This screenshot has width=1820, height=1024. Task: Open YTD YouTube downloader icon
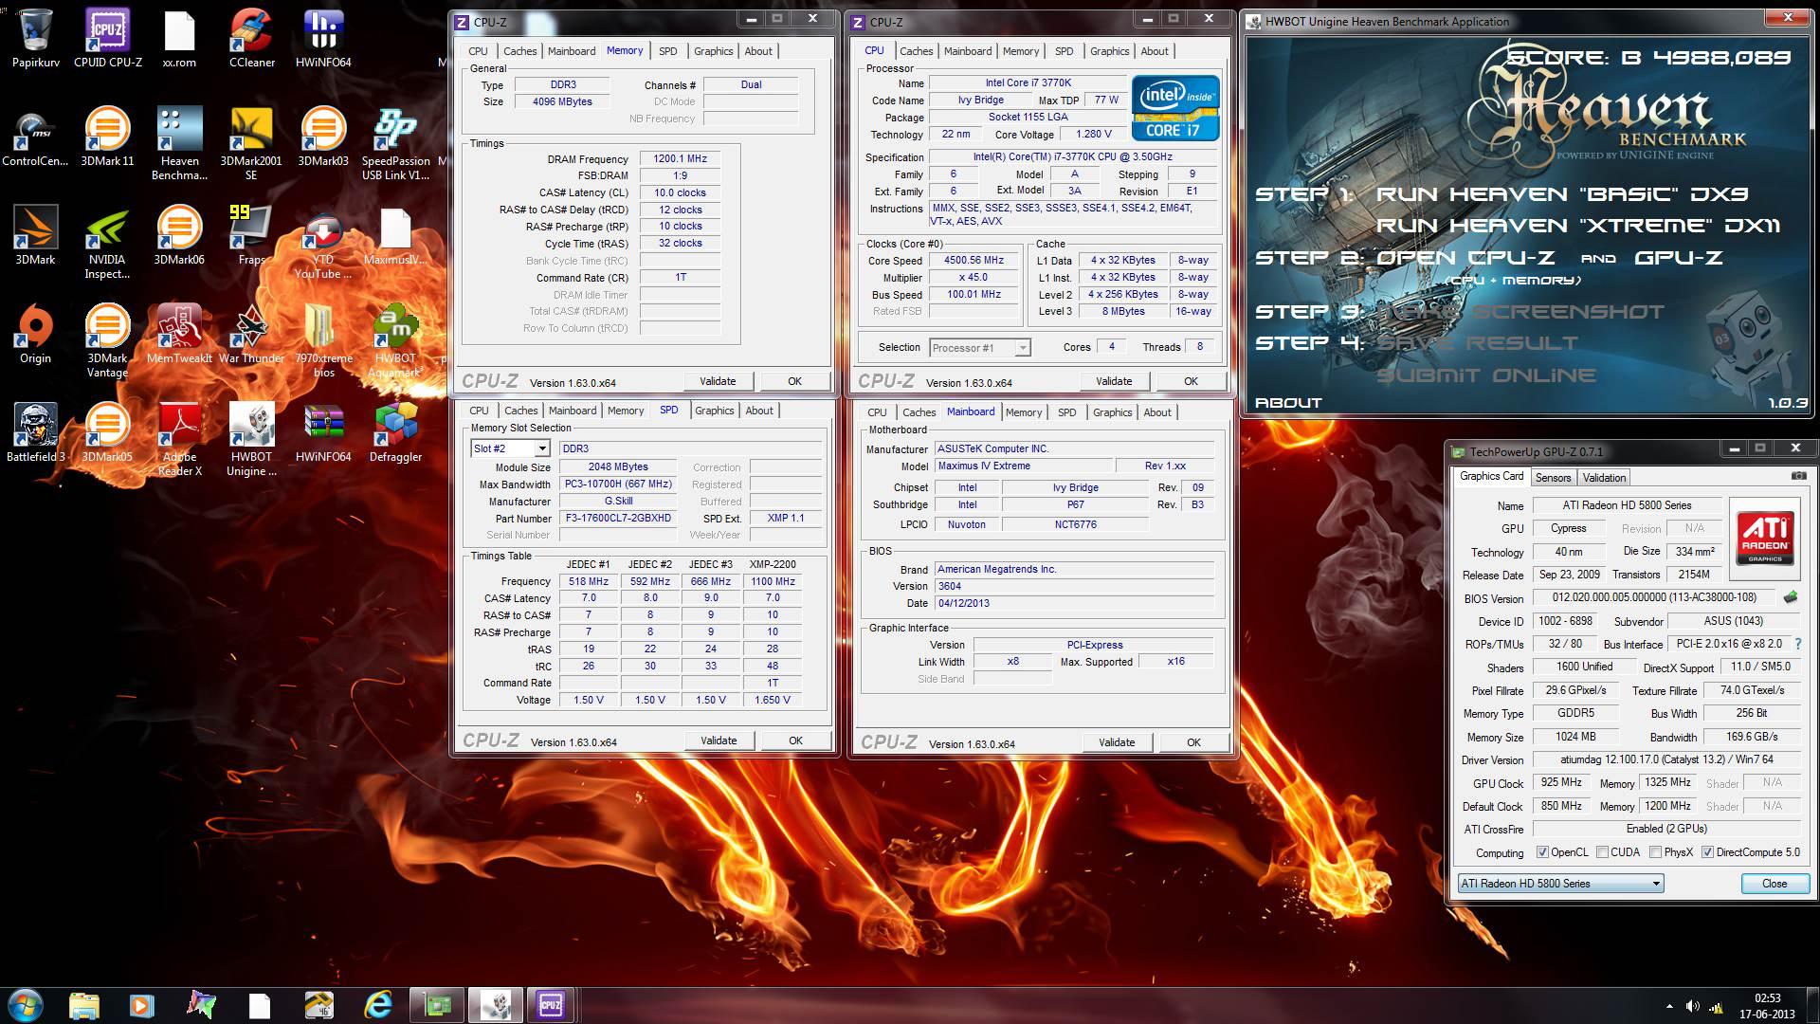coord(323,242)
